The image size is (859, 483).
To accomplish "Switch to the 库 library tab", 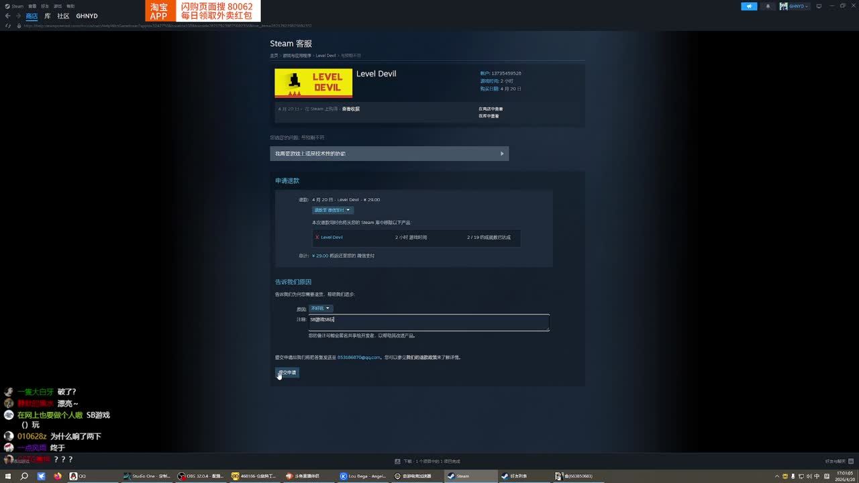I will (48, 16).
